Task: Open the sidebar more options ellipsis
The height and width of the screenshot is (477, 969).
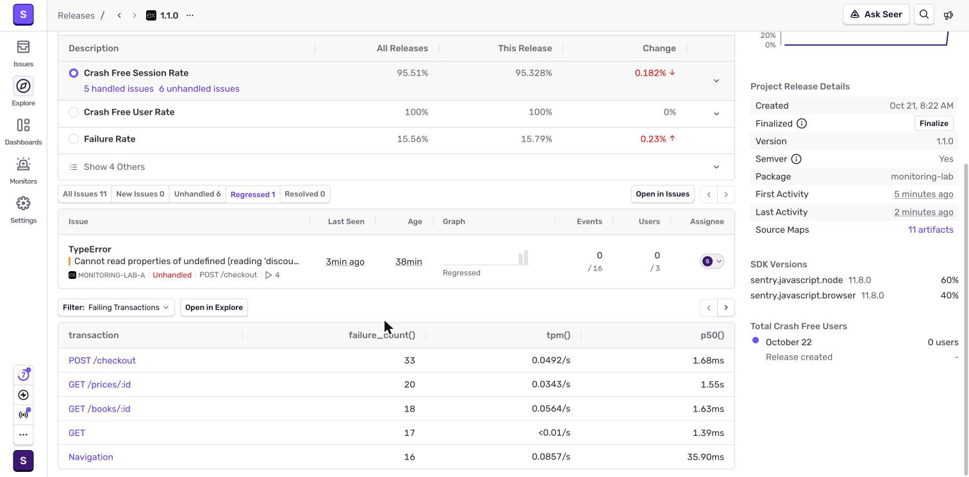Action: click(x=23, y=435)
